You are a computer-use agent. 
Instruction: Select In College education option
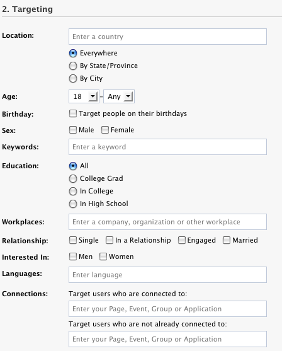tap(73, 191)
